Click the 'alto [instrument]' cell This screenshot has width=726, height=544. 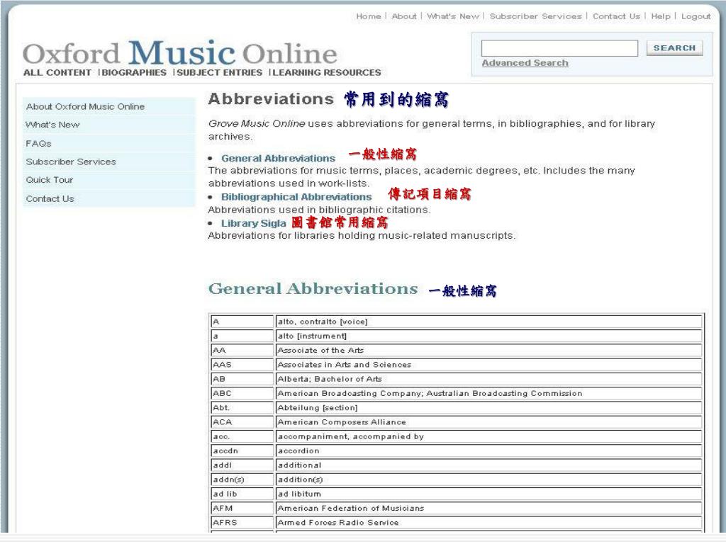(x=488, y=336)
